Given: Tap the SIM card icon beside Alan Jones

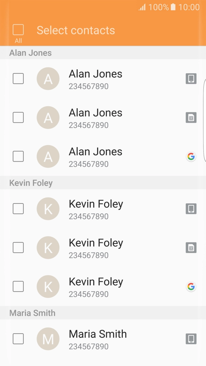Looking at the screenshot, I should [x=191, y=118].
